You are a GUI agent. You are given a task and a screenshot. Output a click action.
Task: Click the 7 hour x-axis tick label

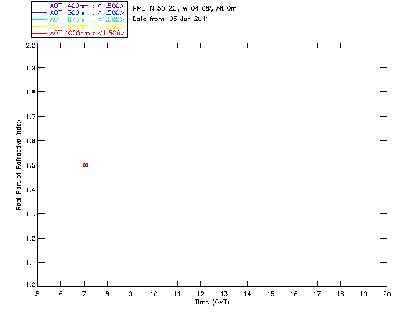click(84, 294)
